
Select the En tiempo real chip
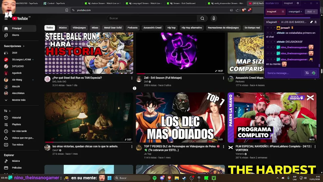[x=252, y=28]
